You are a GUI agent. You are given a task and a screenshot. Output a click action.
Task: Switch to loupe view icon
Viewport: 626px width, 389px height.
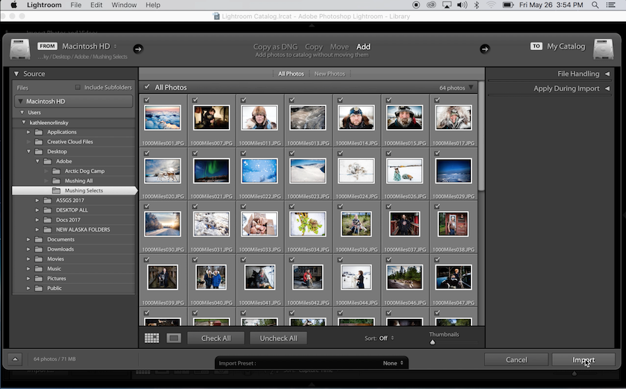[174, 338]
